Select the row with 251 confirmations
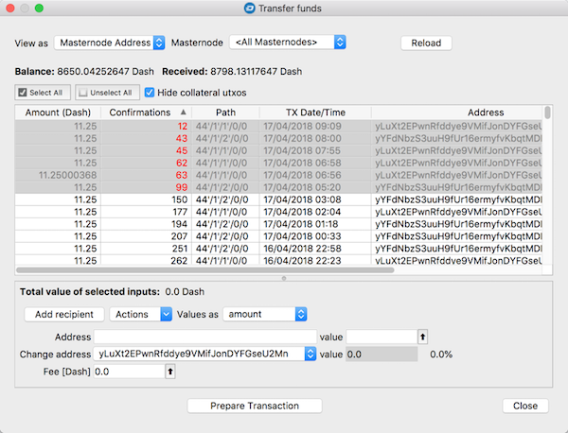The image size is (568, 433). [278, 249]
